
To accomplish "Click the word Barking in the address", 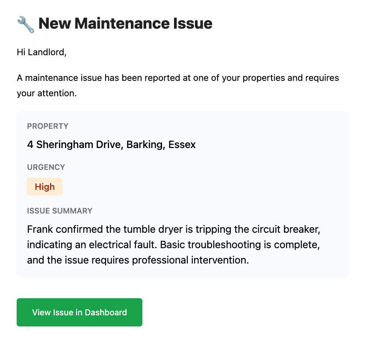I will tap(146, 145).
